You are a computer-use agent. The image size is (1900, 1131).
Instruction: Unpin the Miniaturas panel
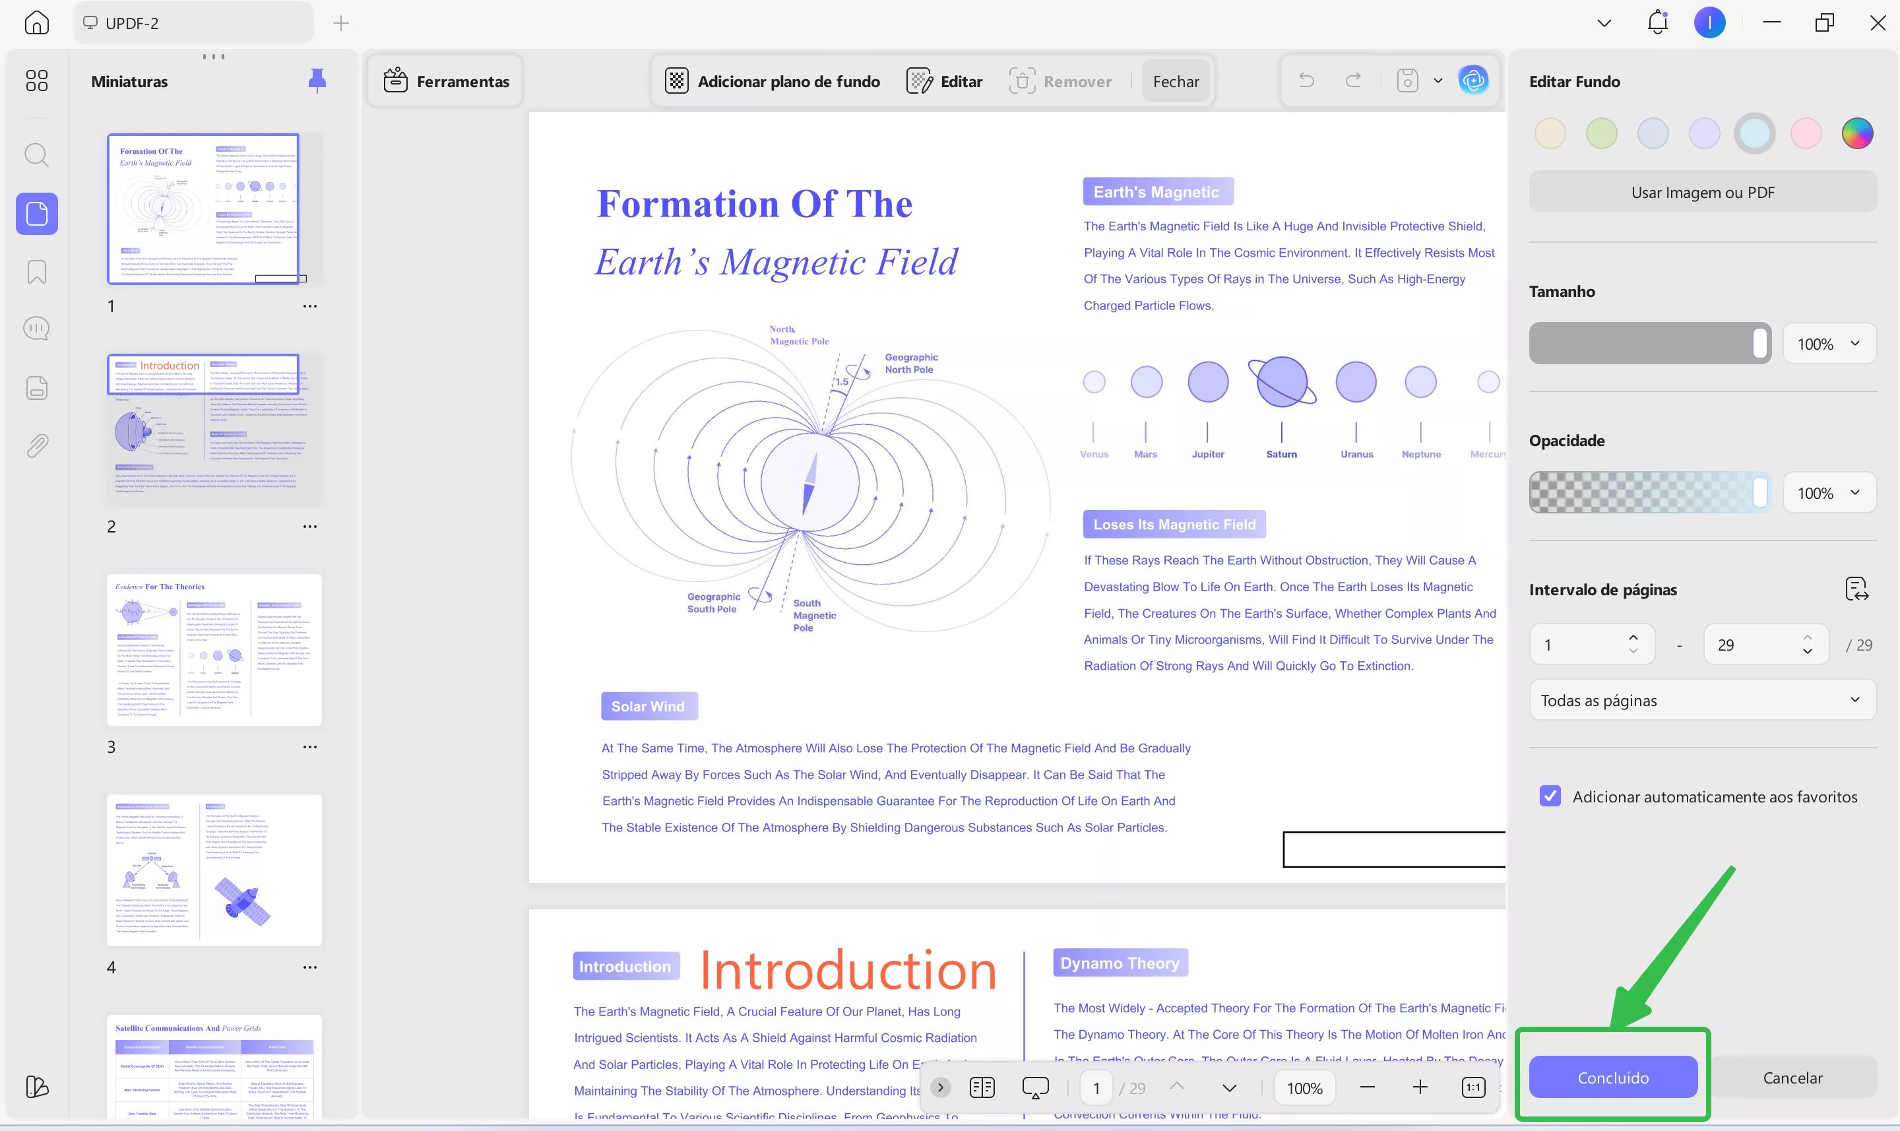pyautogui.click(x=317, y=80)
